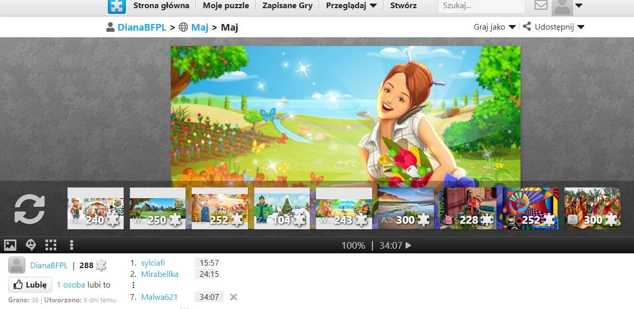This screenshot has height=309, width=634.
Task: Expand the Przeglądaj dropdown menu
Action: point(351,6)
